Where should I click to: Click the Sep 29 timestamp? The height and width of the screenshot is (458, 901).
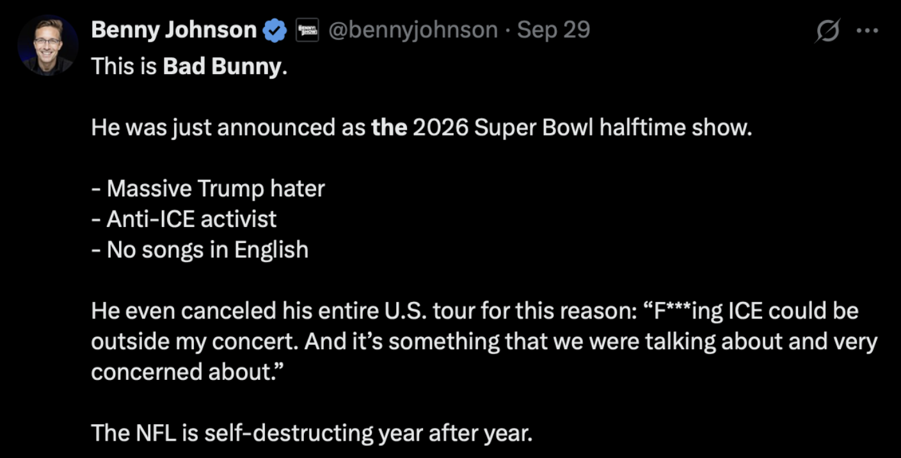(554, 30)
